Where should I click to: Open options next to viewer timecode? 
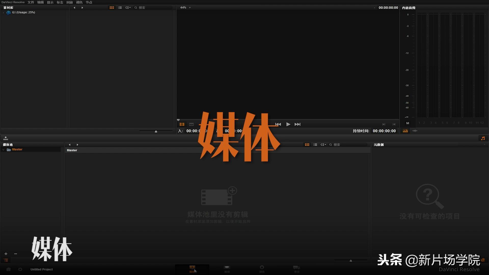(x=374, y=8)
